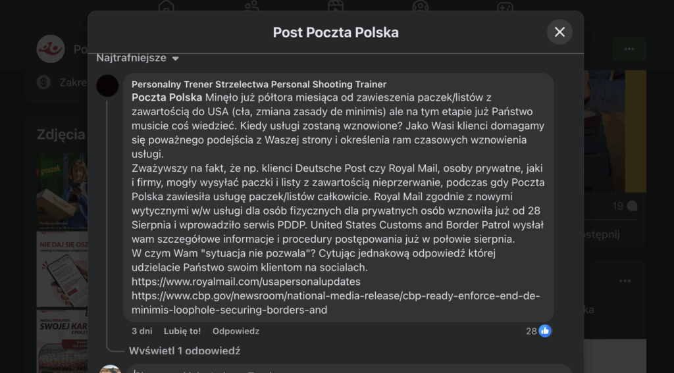Click the 3 dni comment timestamp
674x373 pixels.
click(142, 331)
